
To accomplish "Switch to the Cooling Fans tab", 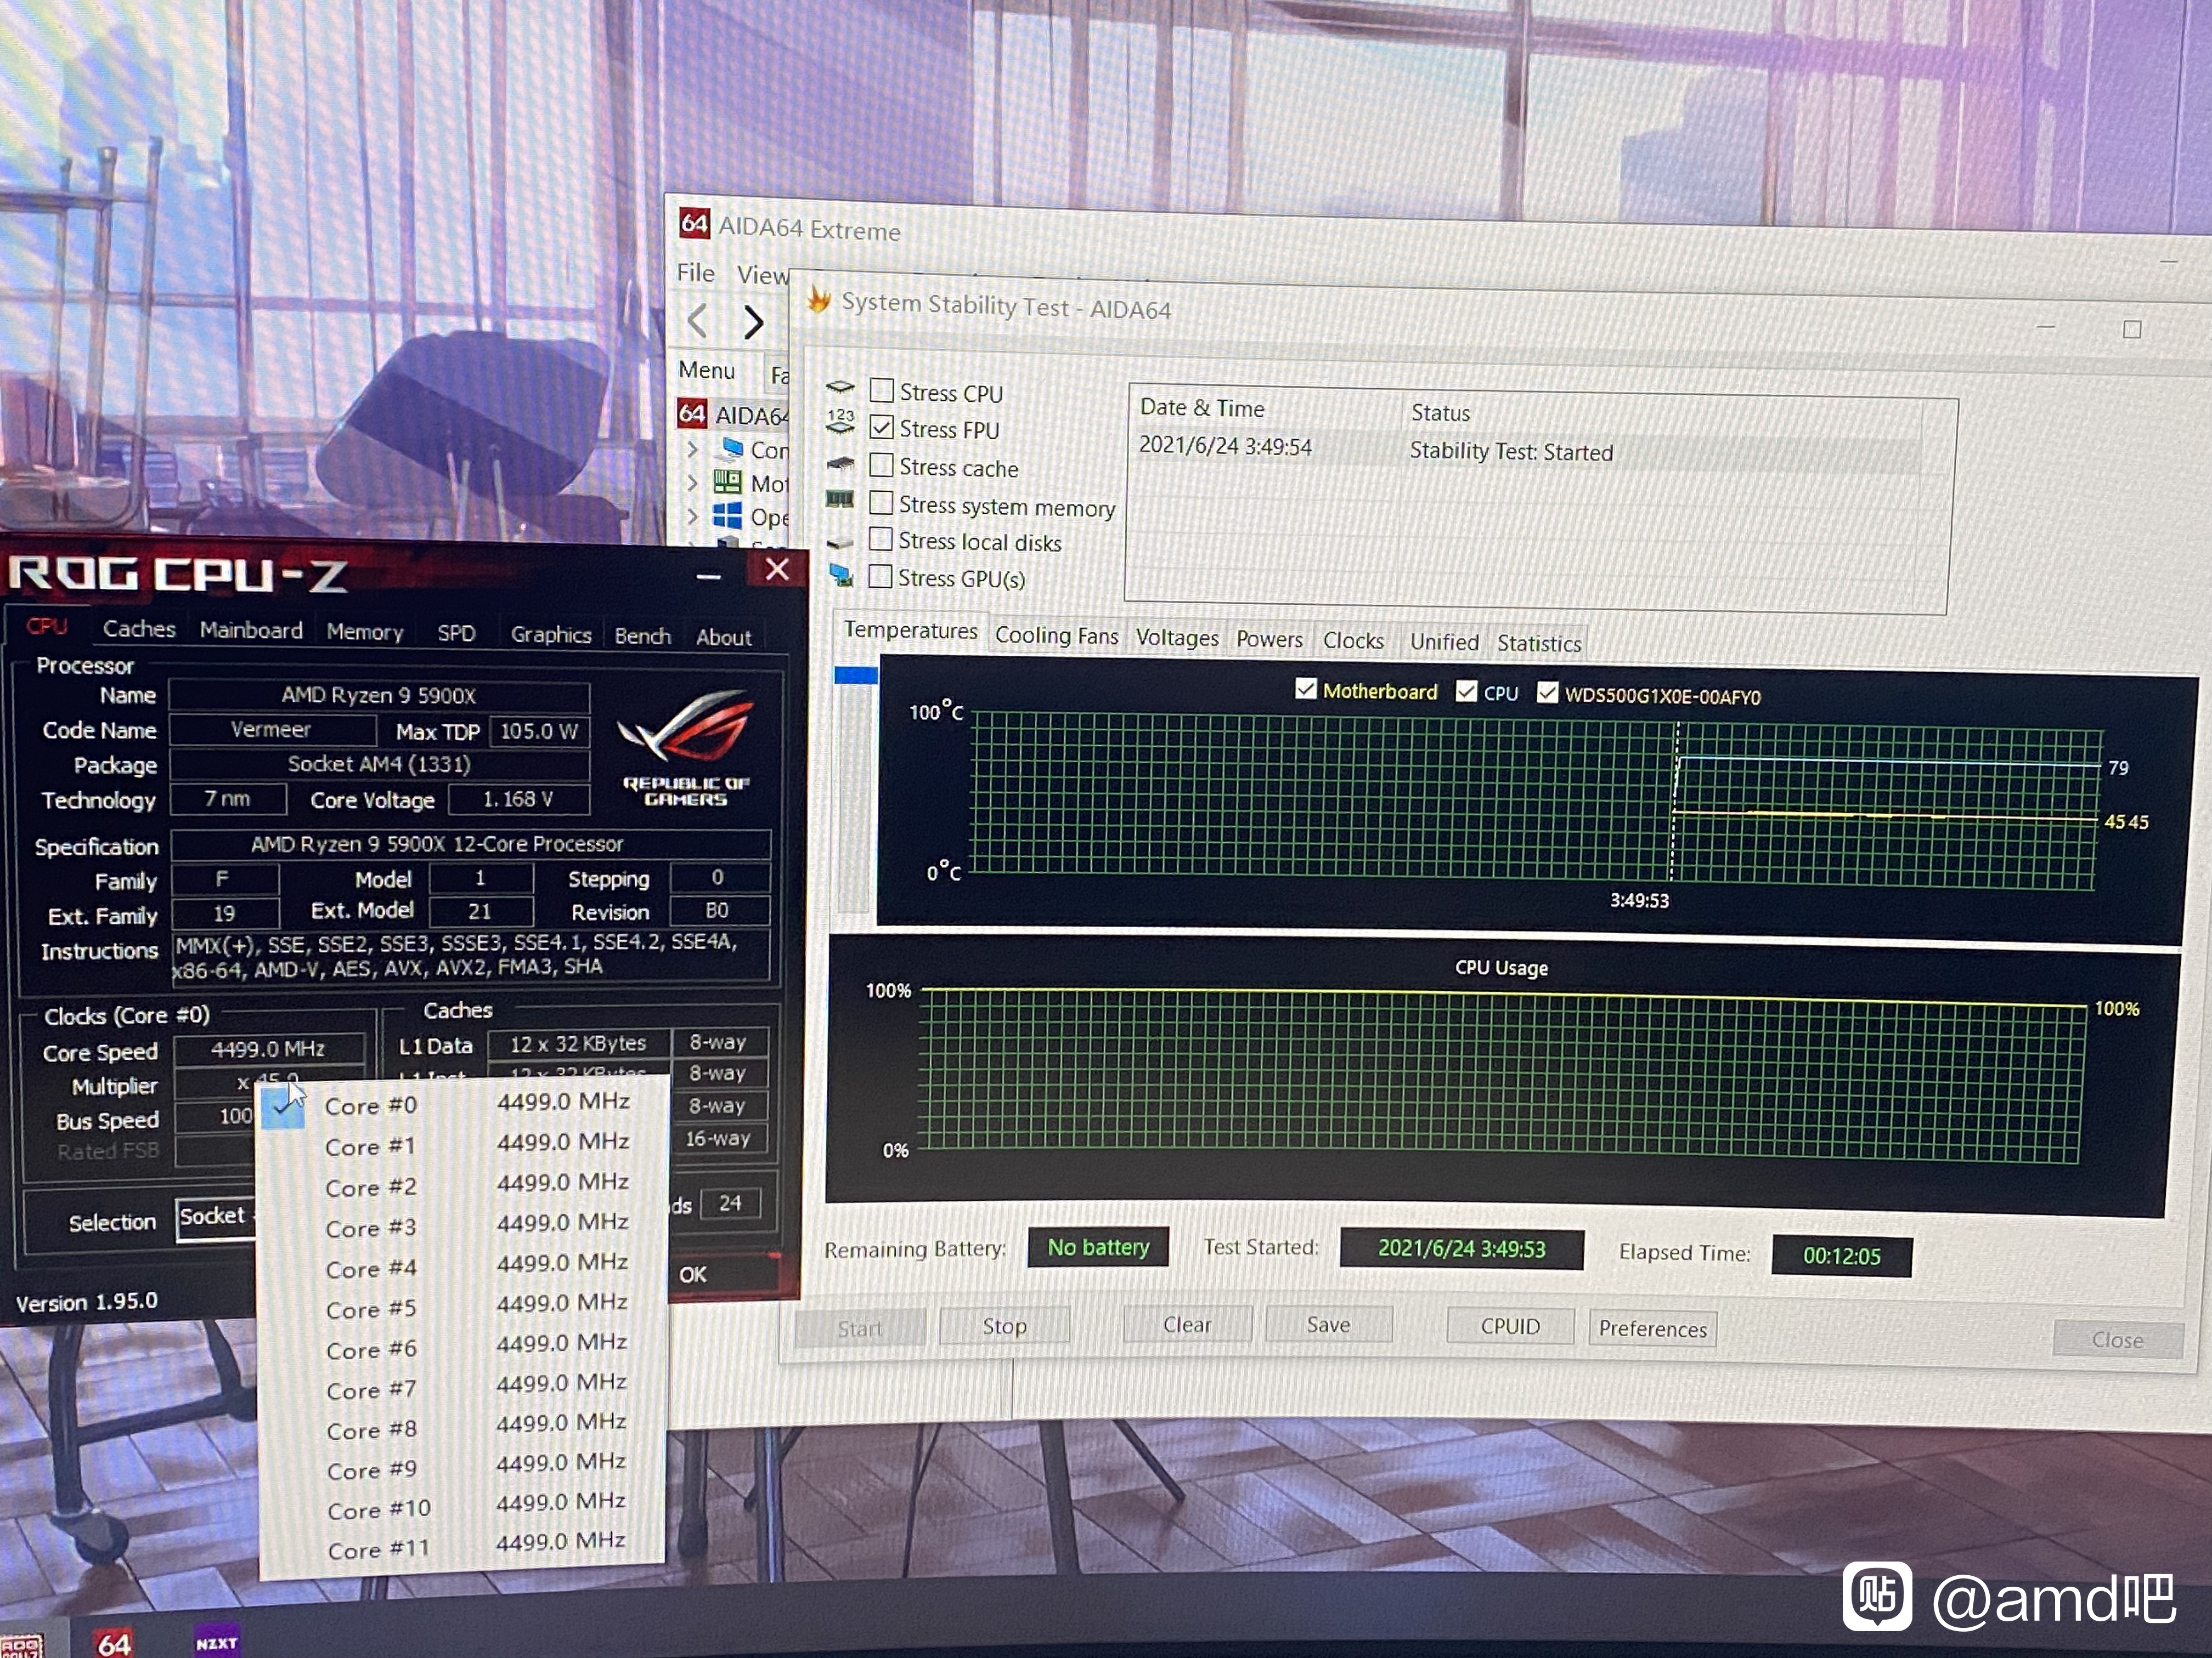I will [x=1056, y=635].
